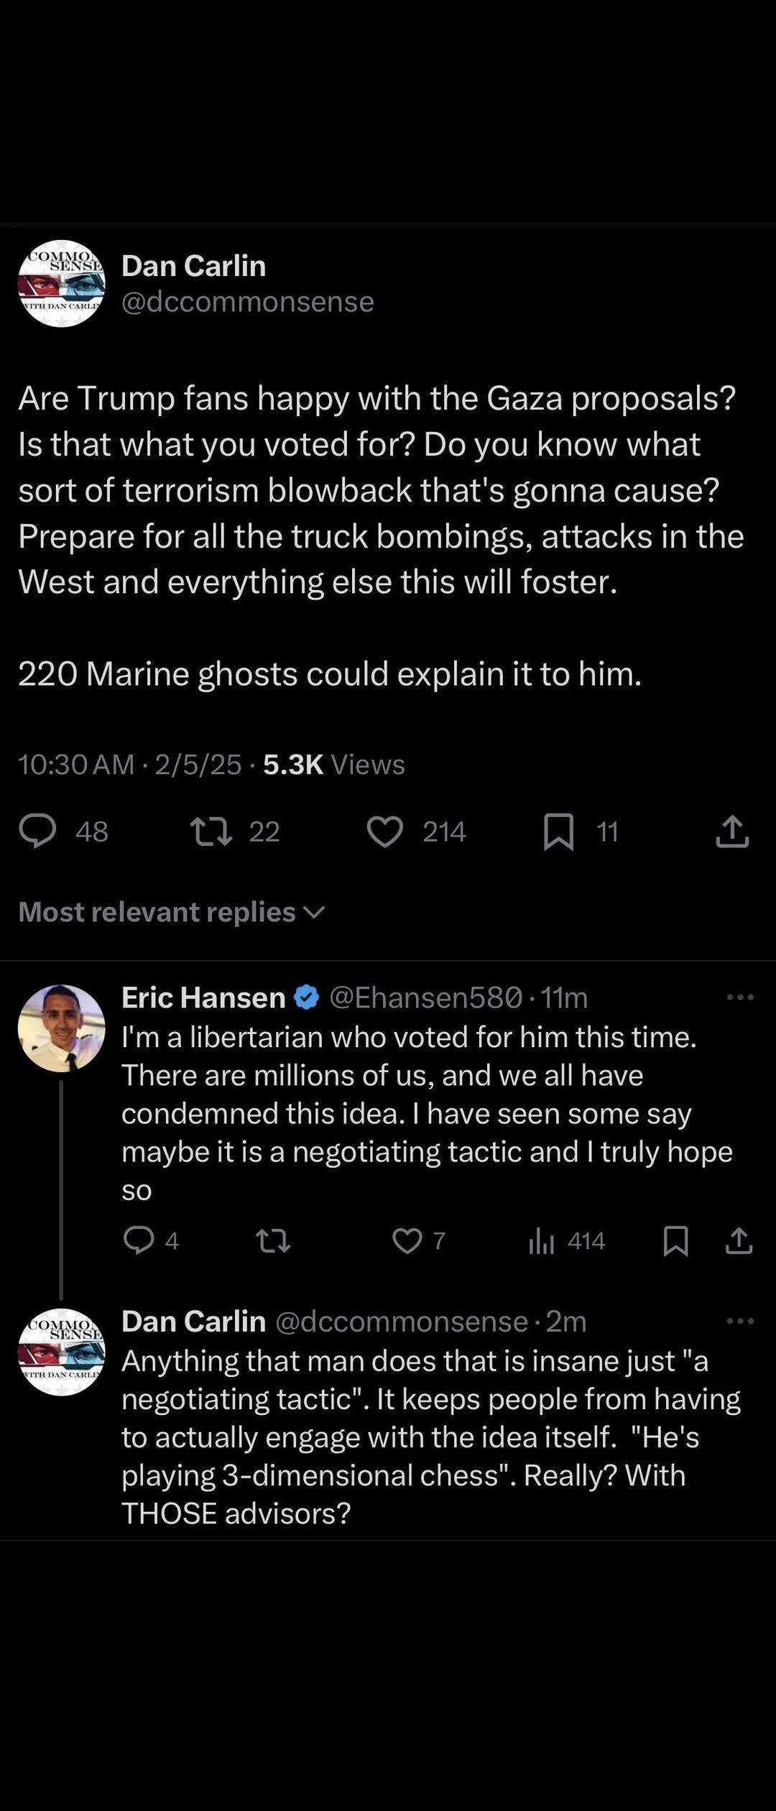Open Dan Carlin's profile picture on main post
This screenshot has width=776, height=1811.
tap(62, 283)
